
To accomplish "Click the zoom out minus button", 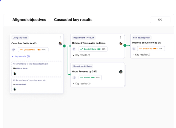I will point(166,20).
